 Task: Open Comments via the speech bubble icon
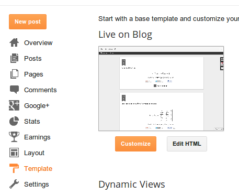point(14,90)
